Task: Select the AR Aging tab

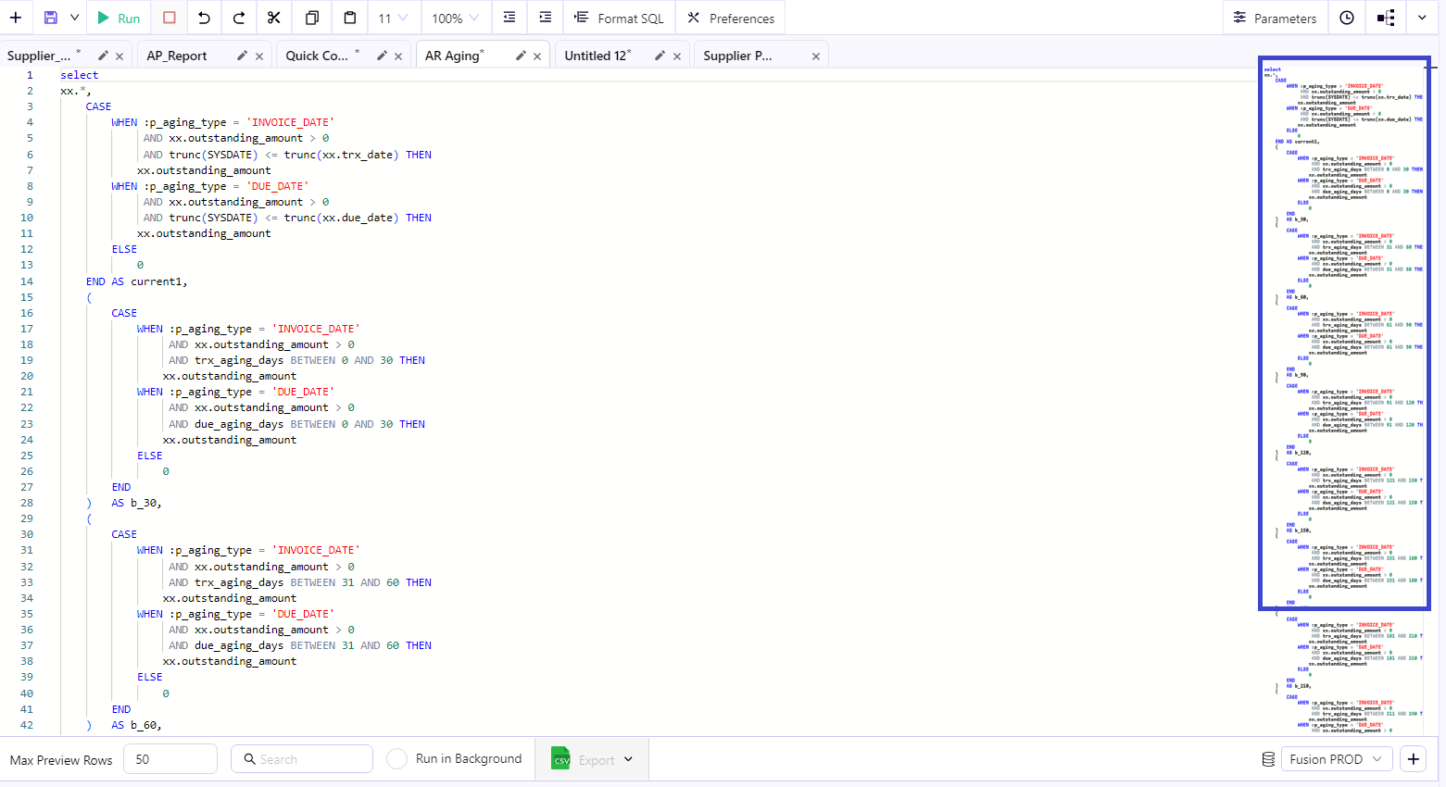Action: click(453, 56)
